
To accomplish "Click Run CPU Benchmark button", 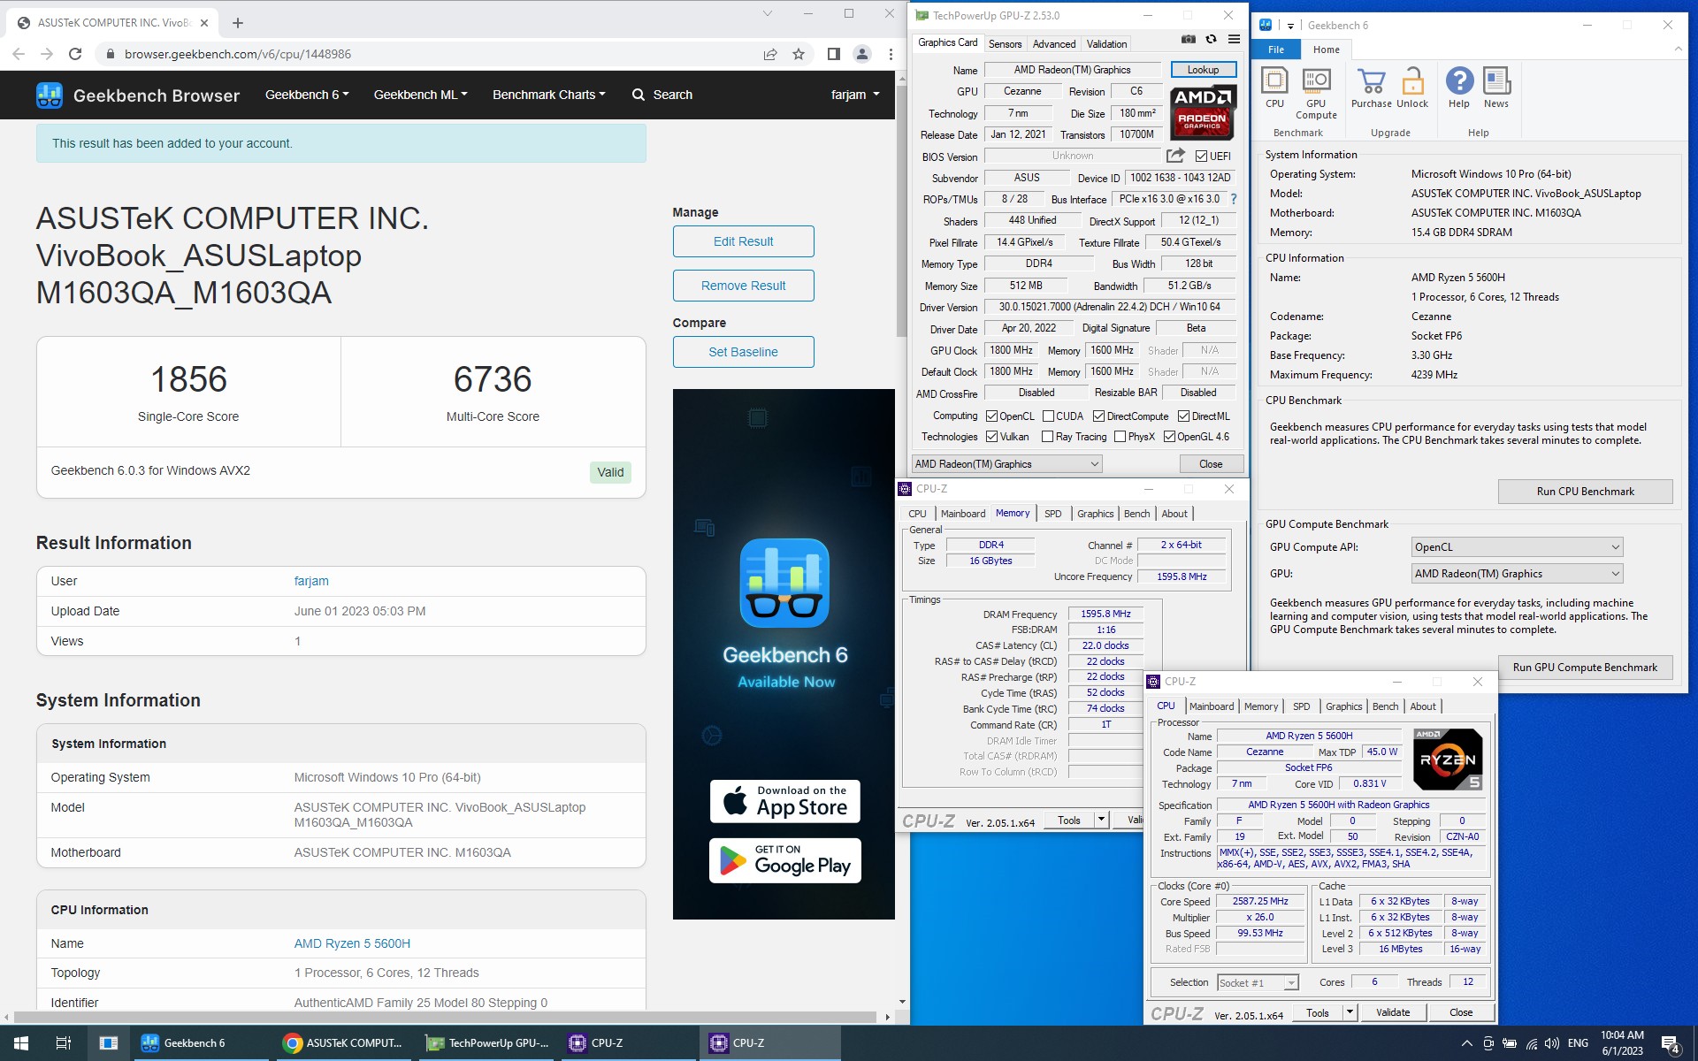I will click(1585, 492).
